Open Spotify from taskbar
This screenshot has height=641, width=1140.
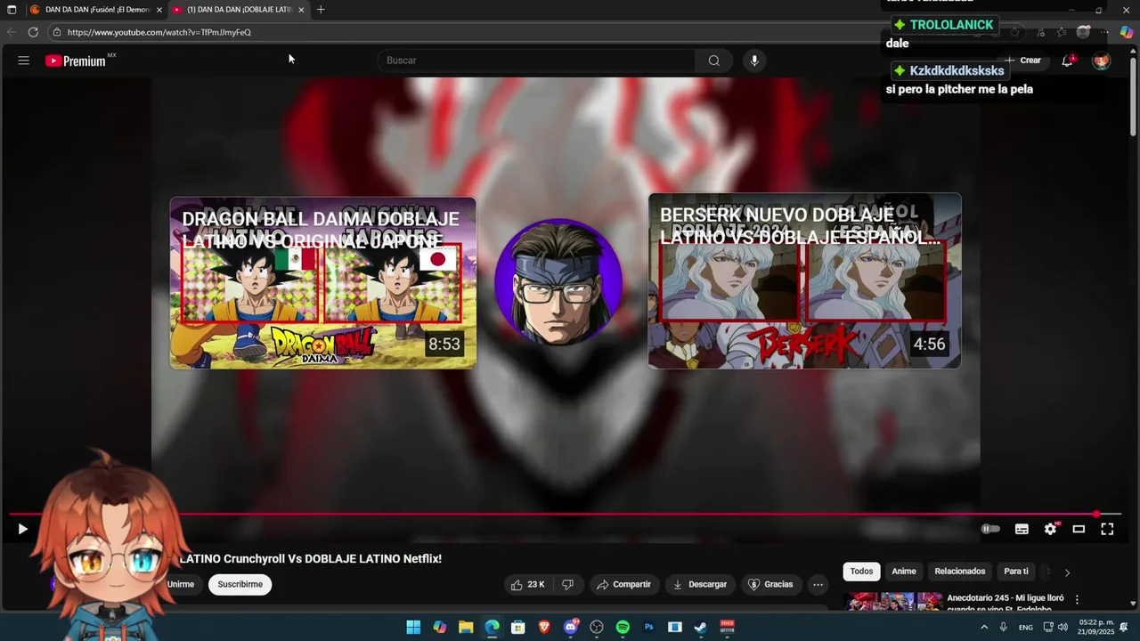coord(623,628)
